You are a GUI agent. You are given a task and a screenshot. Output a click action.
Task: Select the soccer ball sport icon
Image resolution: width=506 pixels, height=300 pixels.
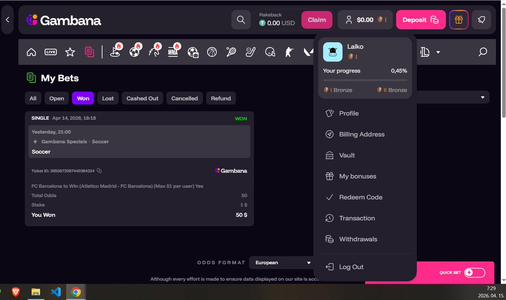point(135,51)
